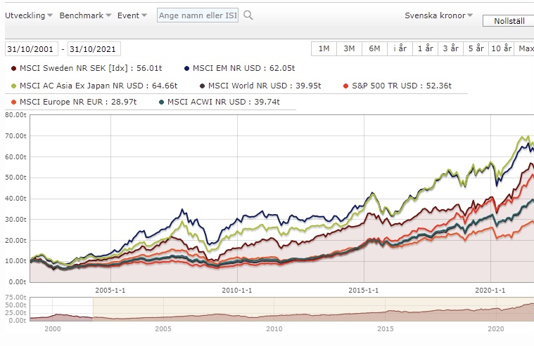
Task: Select the Max time range
Action: coord(524,48)
